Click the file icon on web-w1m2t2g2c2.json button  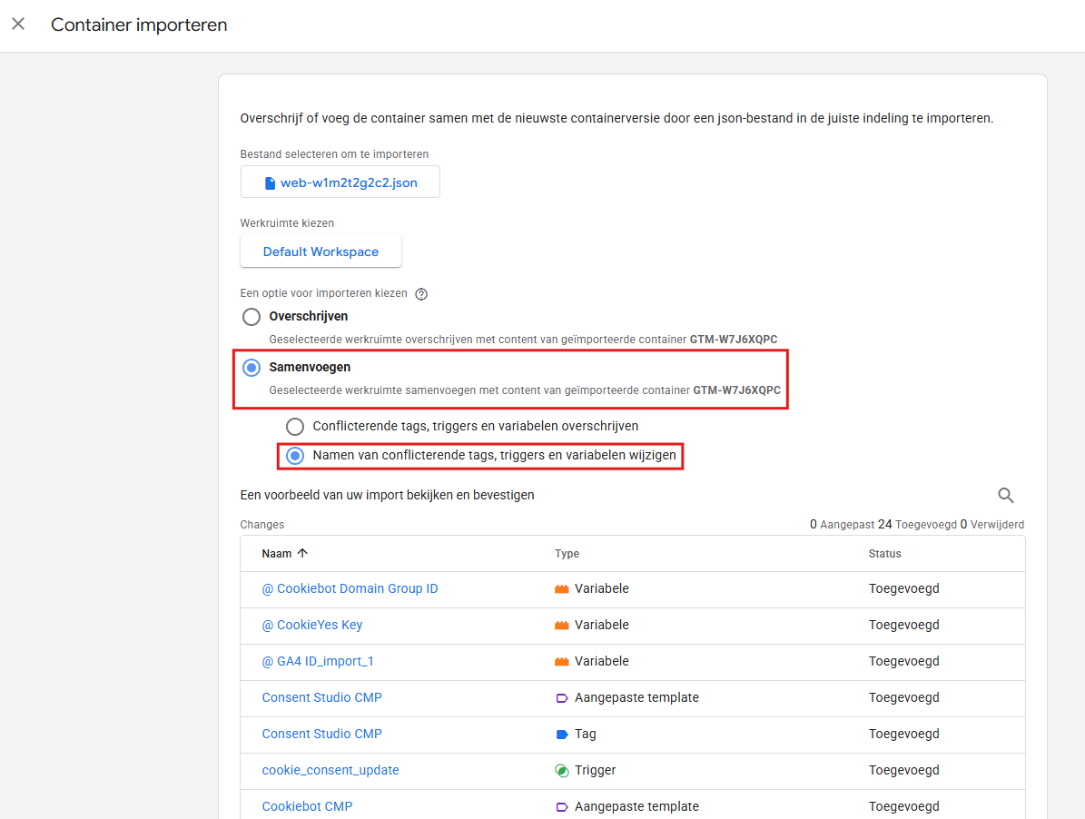click(270, 183)
